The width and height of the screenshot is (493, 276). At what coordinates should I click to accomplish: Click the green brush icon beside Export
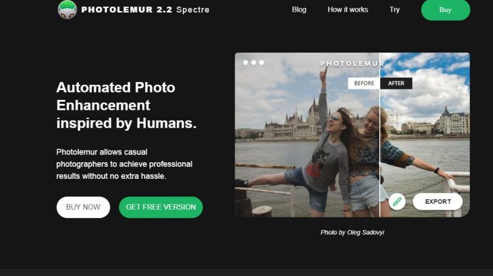tap(397, 201)
